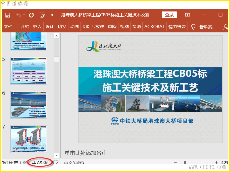This screenshot has width=230, height=172.
Task: Click the zoom in plus button
Action: (216, 163)
